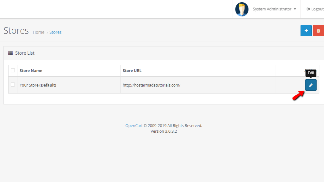The height and width of the screenshot is (182, 324).
Task: Click the Stores breadcrumb link
Action: [x=55, y=32]
